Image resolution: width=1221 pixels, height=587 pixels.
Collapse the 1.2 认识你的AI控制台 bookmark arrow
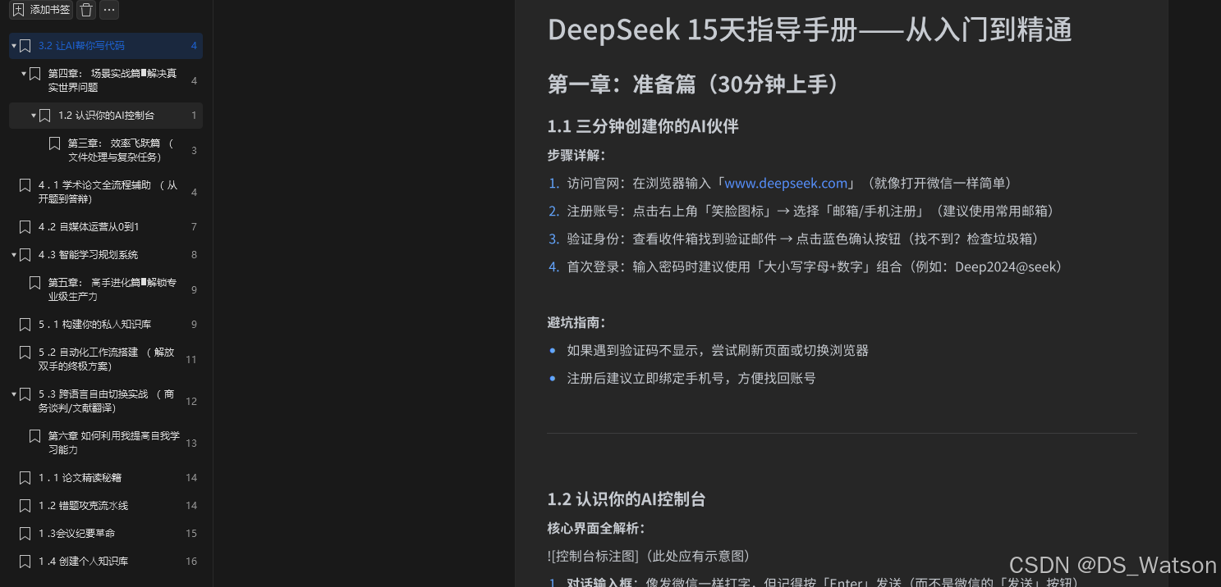pos(34,116)
